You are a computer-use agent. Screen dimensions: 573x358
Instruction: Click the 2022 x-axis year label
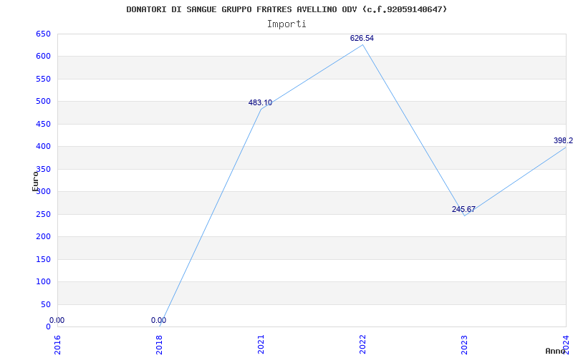tap(362, 345)
